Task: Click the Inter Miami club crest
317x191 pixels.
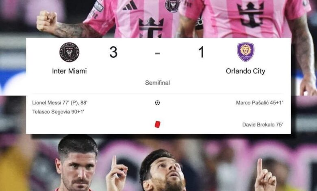Action: [x=69, y=52]
